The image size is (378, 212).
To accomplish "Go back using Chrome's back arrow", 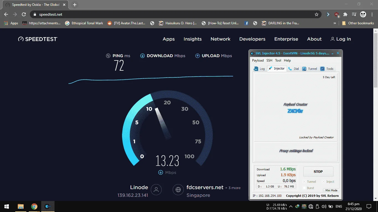I will [x=6, y=14].
